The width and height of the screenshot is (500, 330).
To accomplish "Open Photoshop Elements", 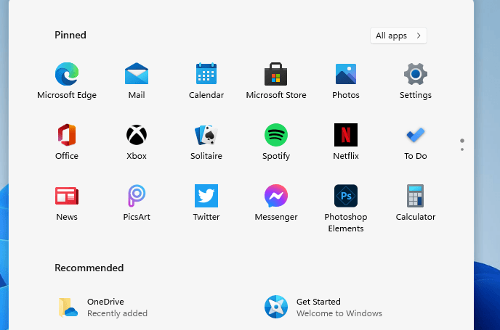I will [x=346, y=208].
